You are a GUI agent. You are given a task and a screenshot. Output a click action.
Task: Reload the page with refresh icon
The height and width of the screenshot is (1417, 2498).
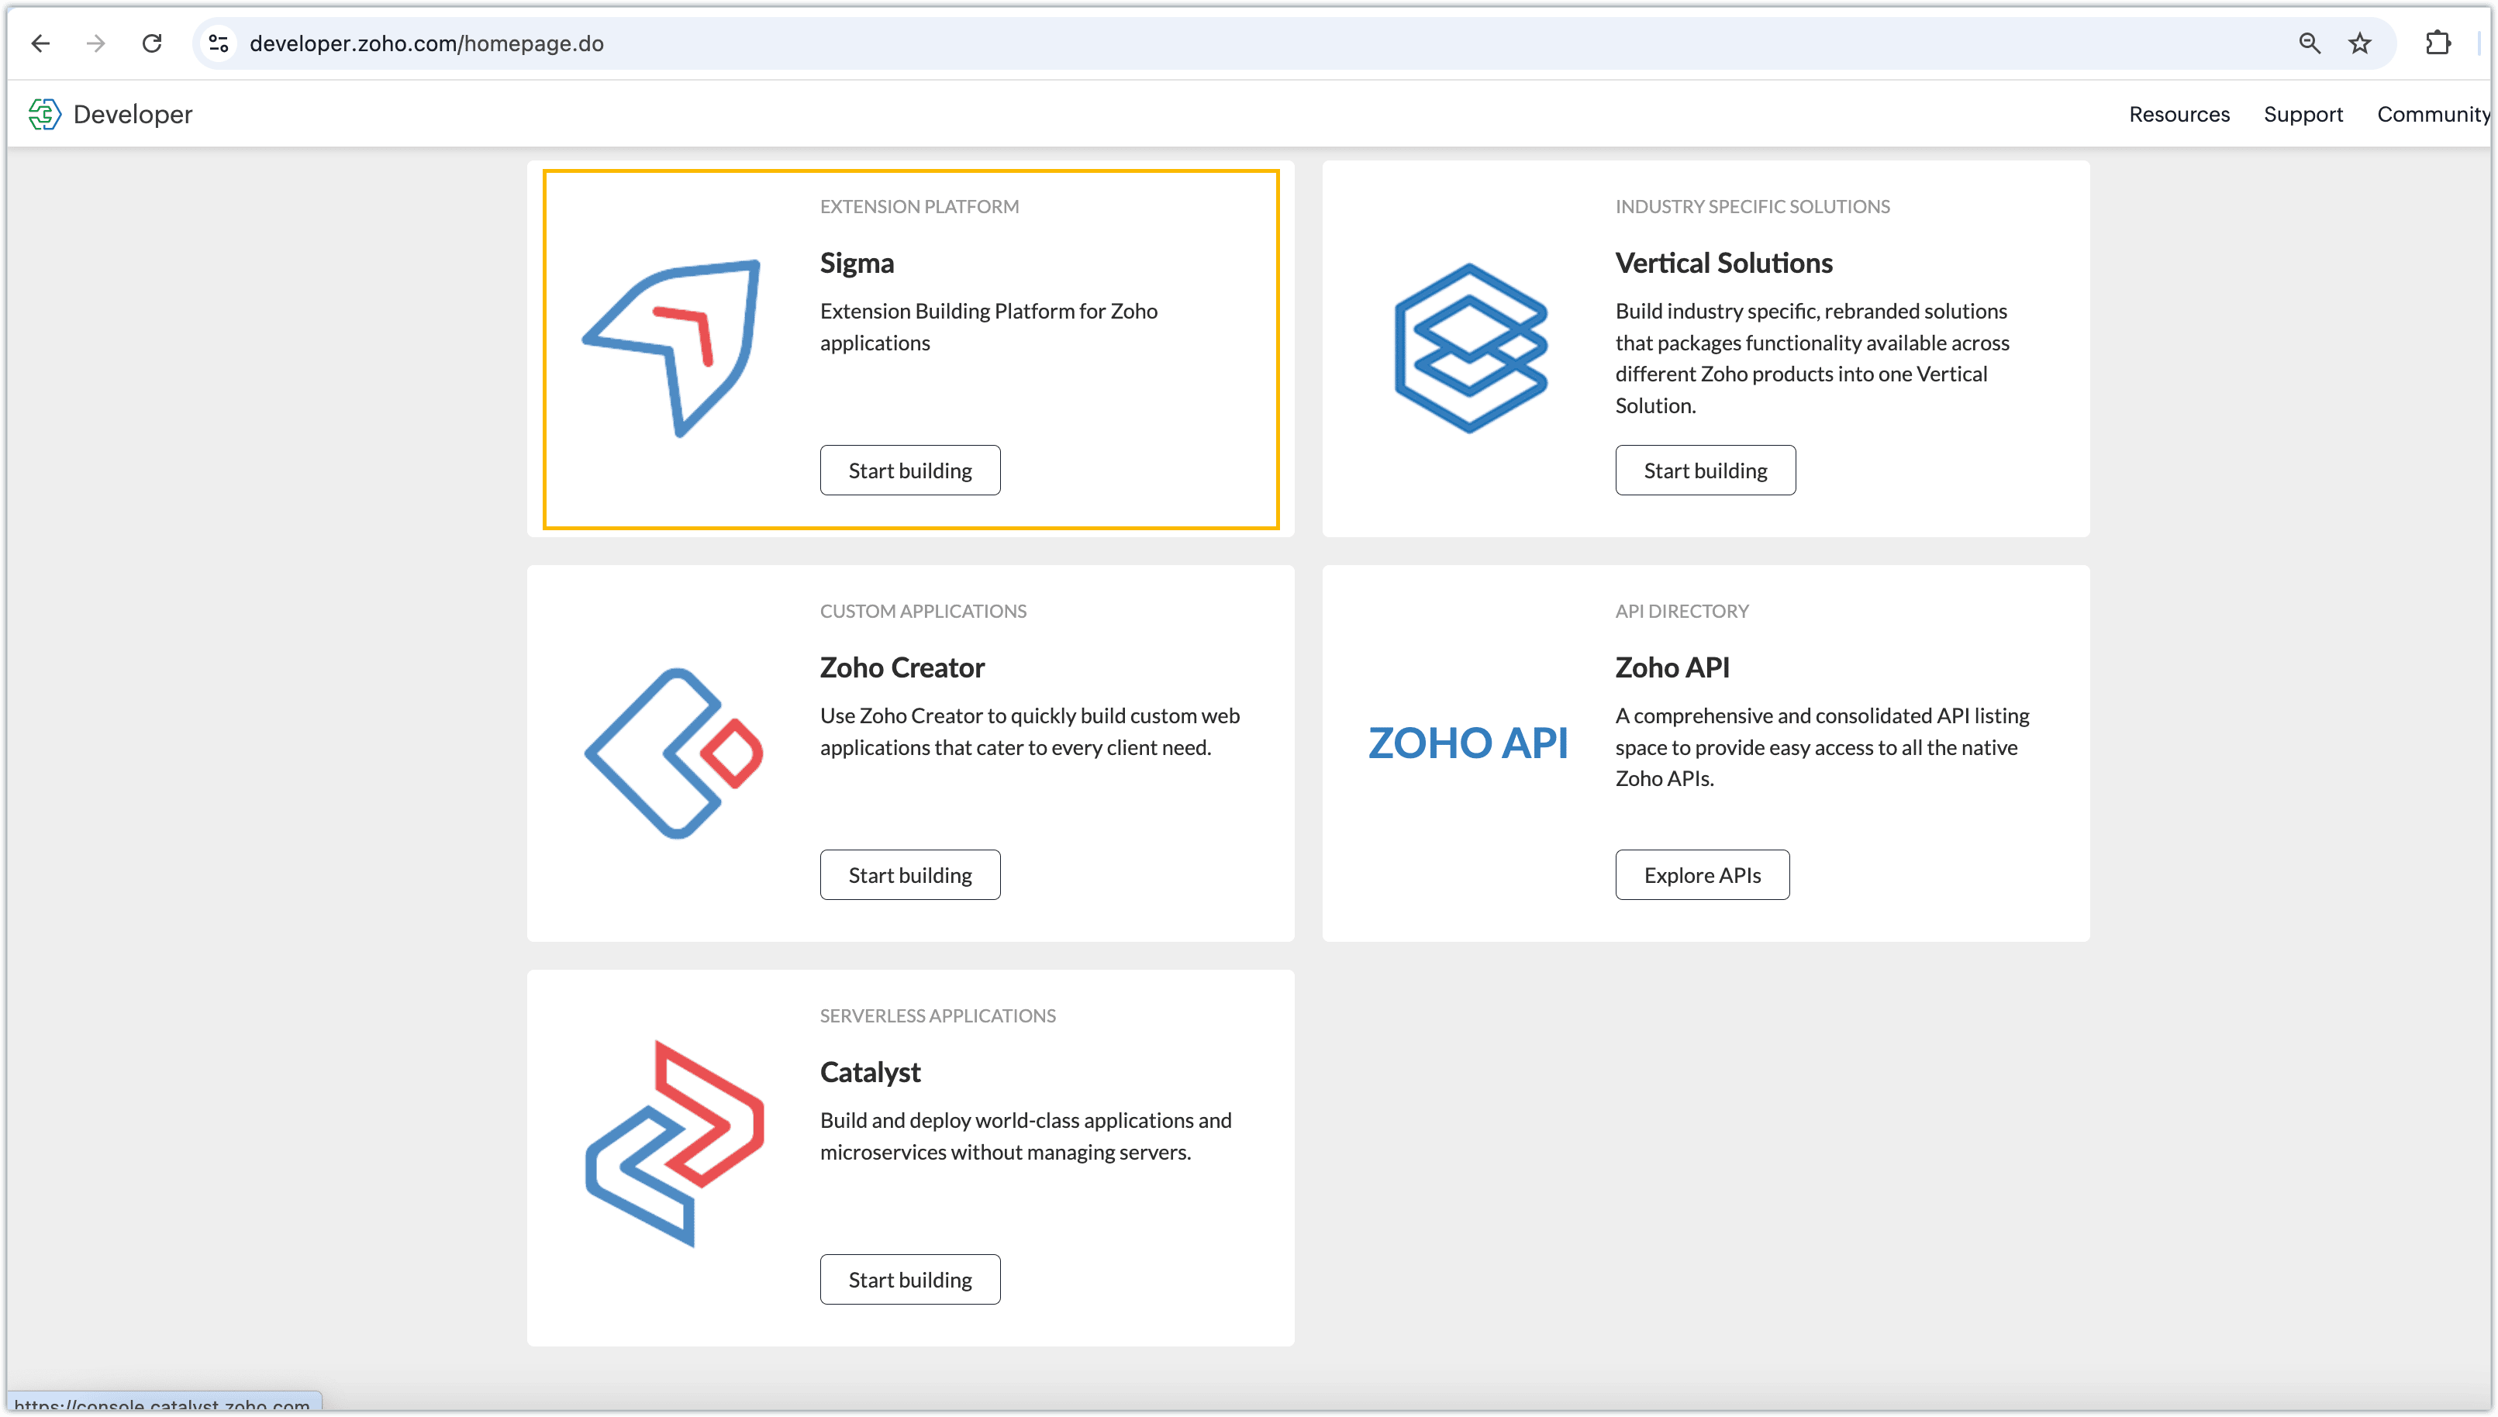pos(152,43)
